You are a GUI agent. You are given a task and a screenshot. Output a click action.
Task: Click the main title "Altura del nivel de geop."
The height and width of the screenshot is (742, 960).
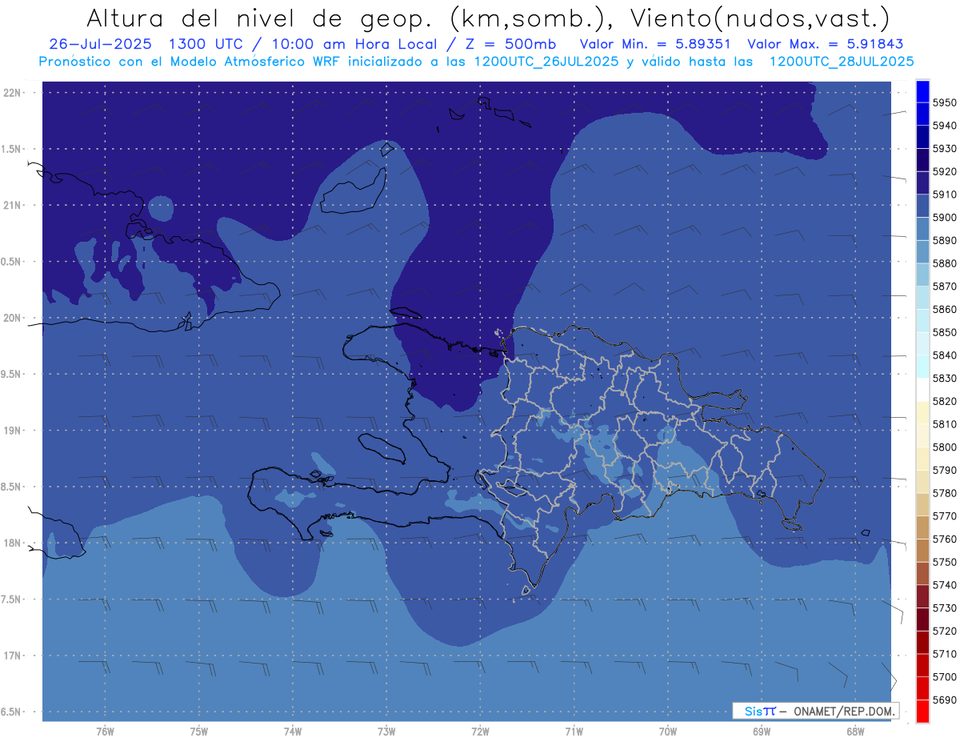(x=258, y=18)
